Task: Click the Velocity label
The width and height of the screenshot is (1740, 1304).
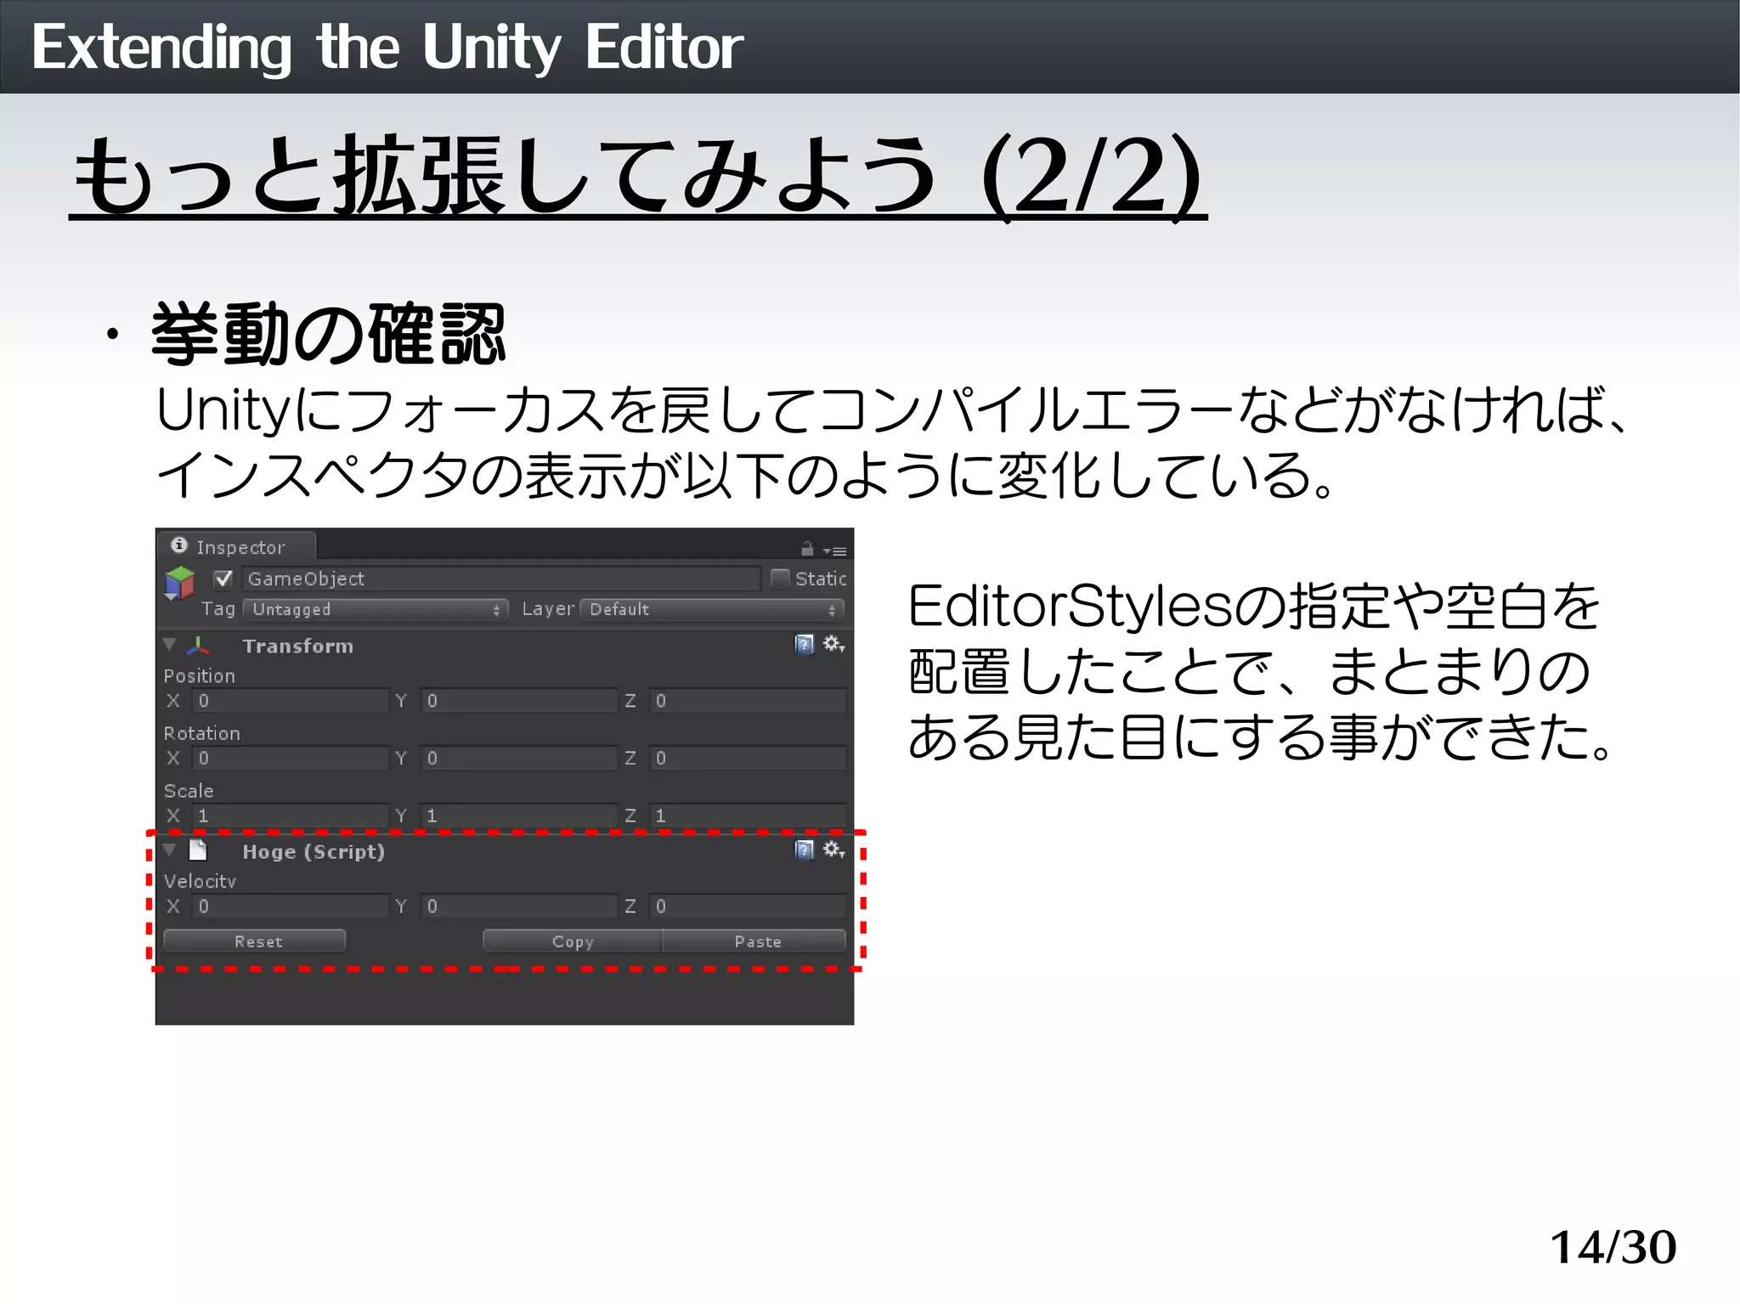Action: [200, 881]
